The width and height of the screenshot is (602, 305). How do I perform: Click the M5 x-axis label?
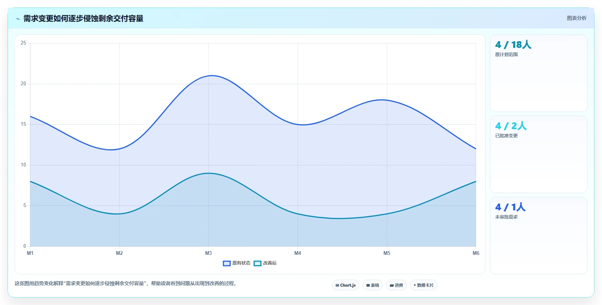point(387,253)
